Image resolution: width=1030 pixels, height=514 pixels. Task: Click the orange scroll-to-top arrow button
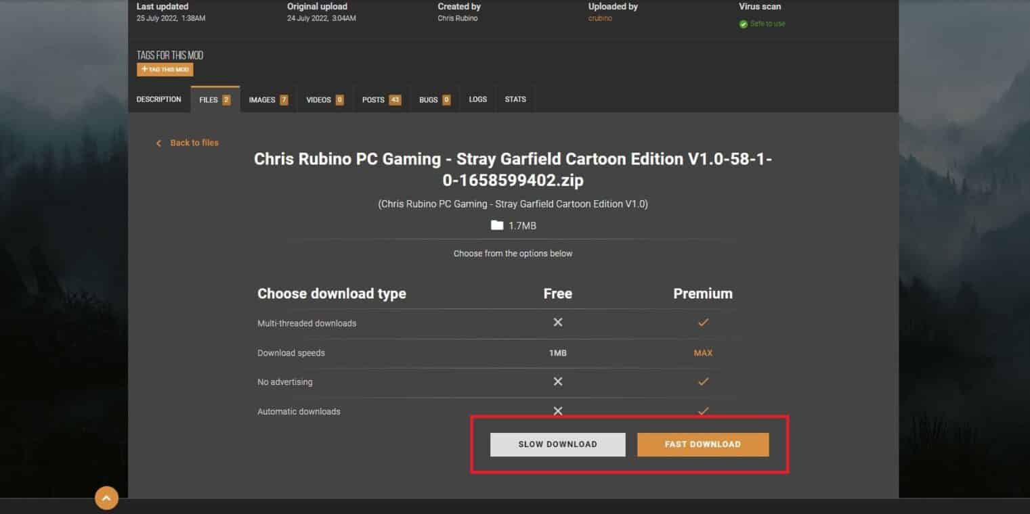tap(106, 498)
